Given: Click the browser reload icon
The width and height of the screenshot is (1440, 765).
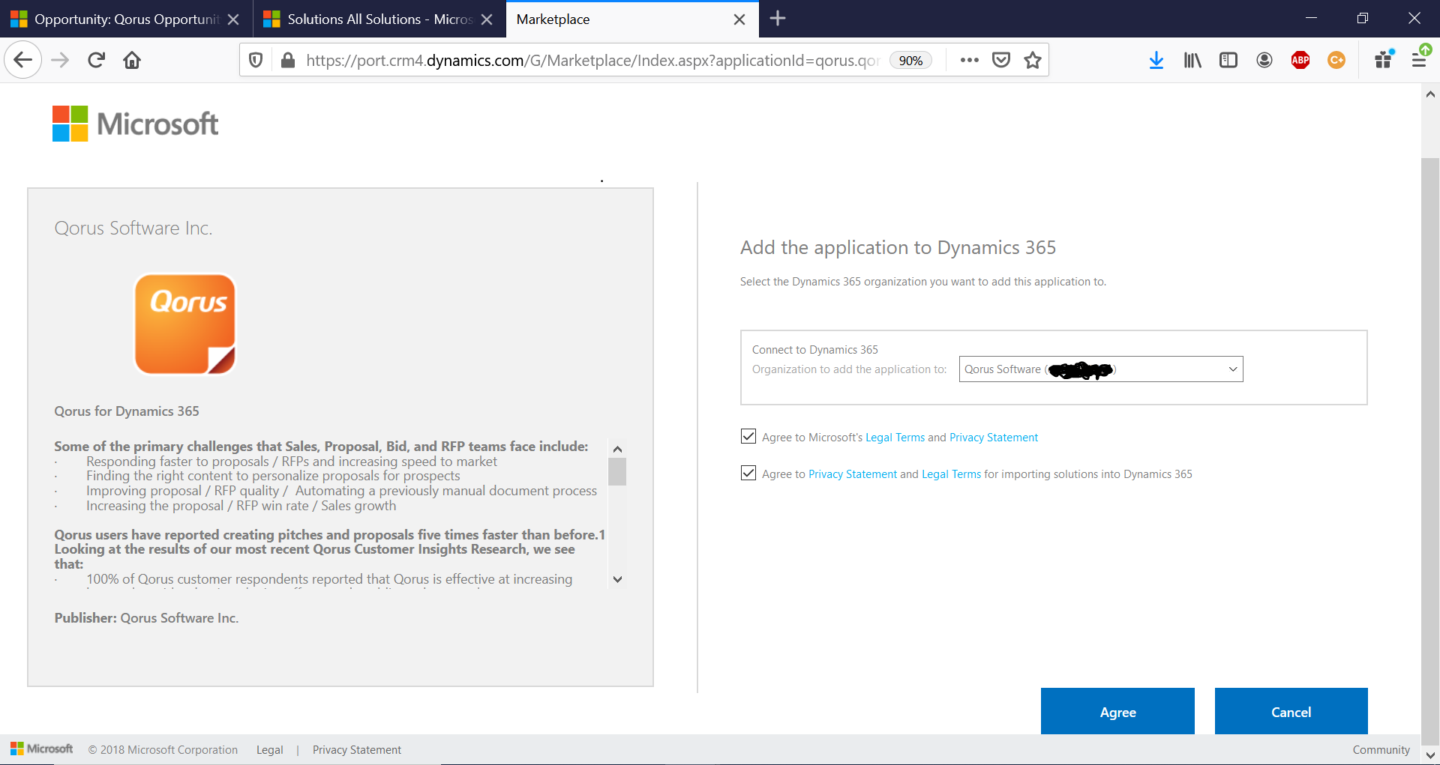Looking at the screenshot, I should (x=96, y=60).
